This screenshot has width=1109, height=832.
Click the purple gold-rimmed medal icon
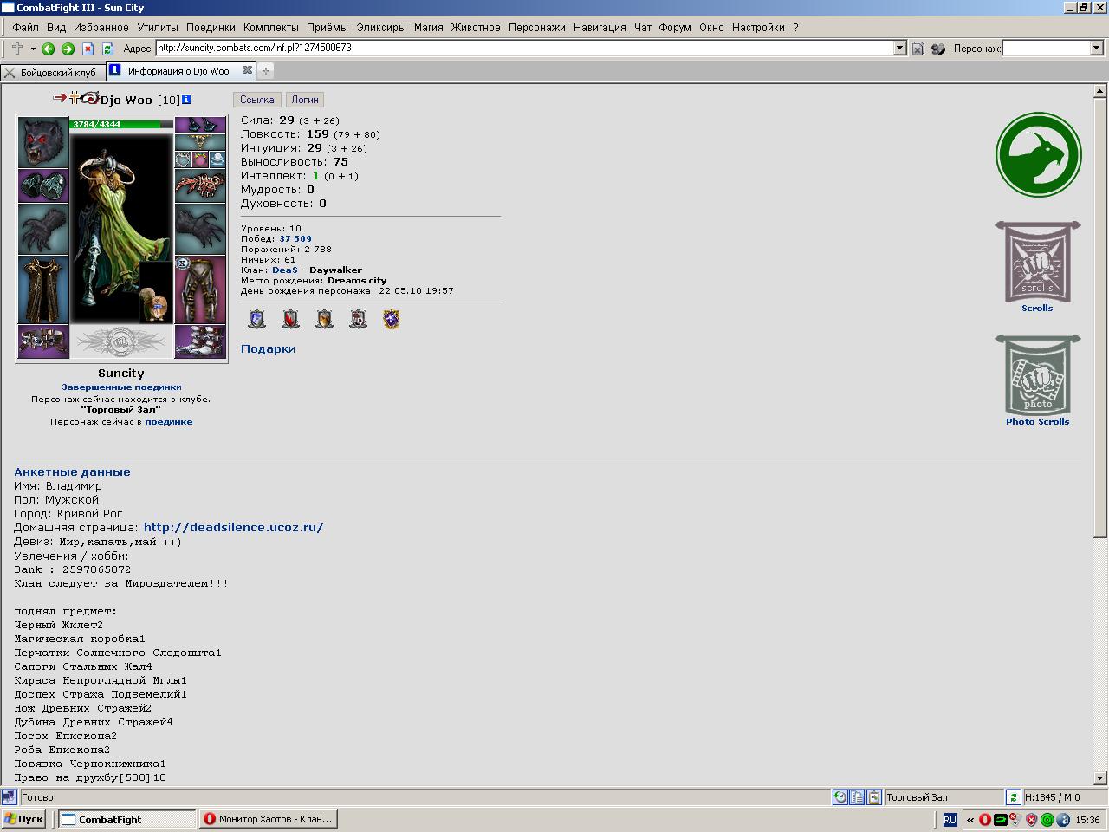(x=392, y=319)
